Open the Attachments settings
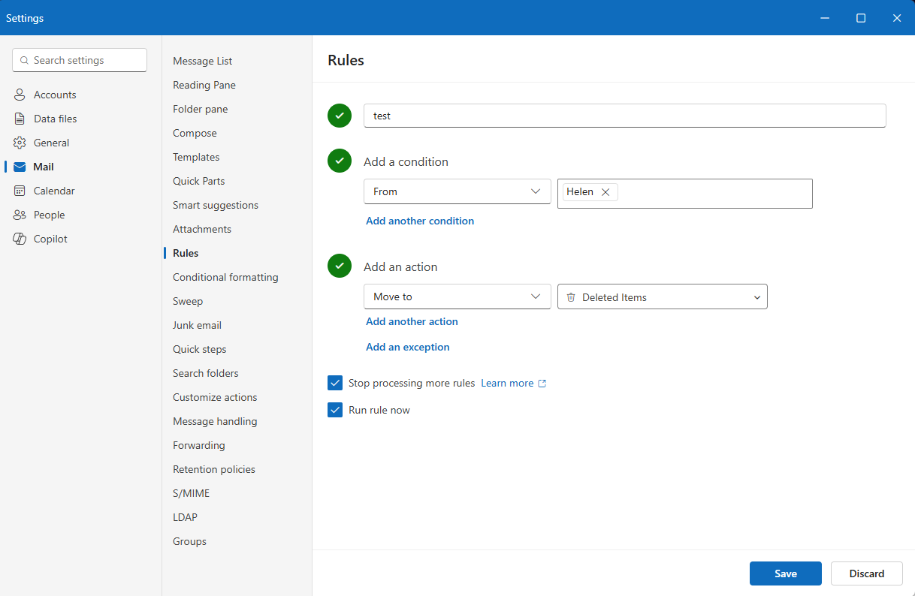This screenshot has height=596, width=915. click(x=202, y=229)
